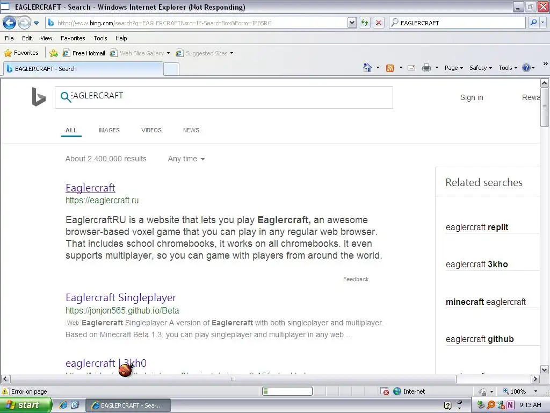Image resolution: width=550 pixels, height=413 pixels.
Task: Click the Back navigation arrow
Action: click(x=9, y=23)
